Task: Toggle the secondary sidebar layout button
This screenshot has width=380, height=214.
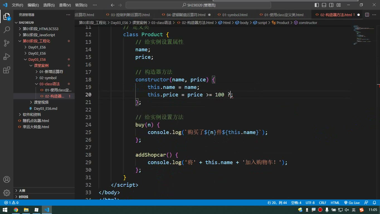Action: (331, 5)
